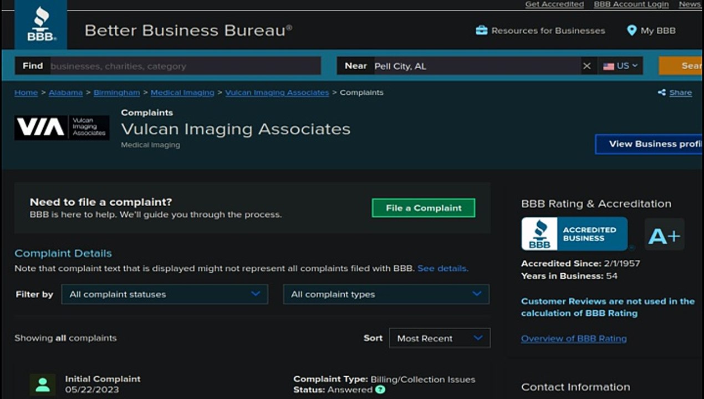Open Resources for Businesses menu

[540, 30]
